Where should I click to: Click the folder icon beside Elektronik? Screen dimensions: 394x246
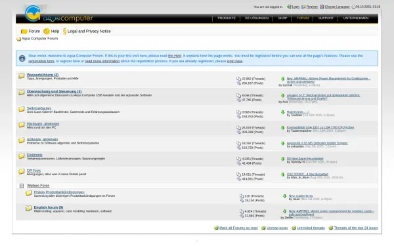tap(22, 156)
